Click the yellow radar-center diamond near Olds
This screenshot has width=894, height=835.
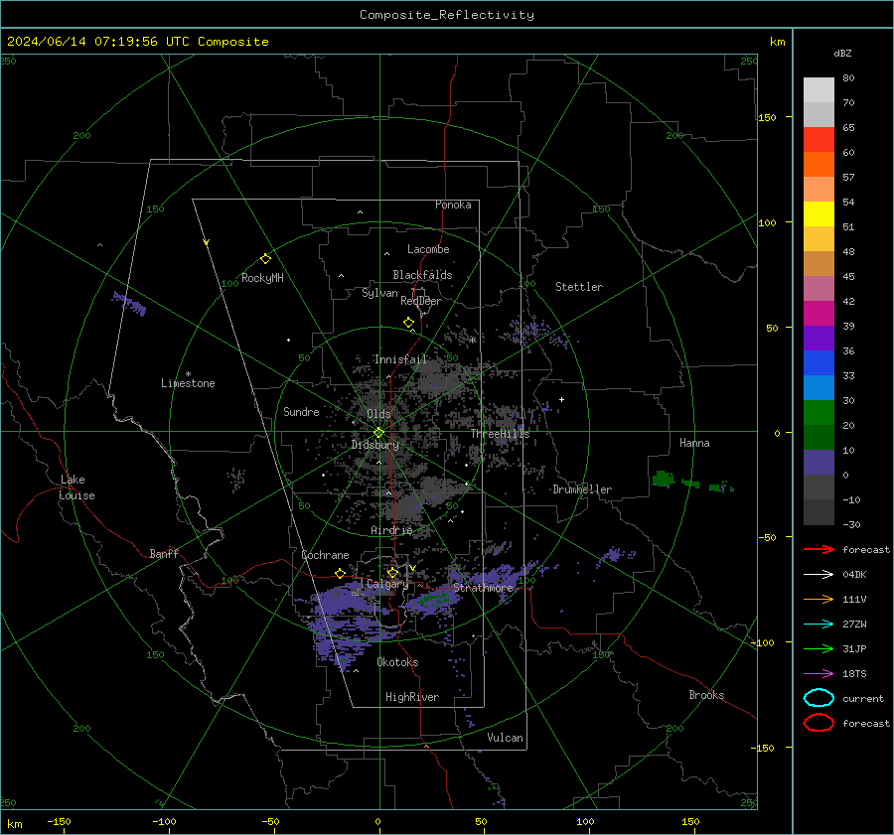pyautogui.click(x=379, y=433)
